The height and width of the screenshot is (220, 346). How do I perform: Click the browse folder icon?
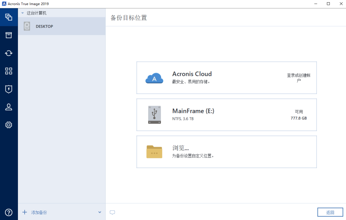[x=154, y=152]
